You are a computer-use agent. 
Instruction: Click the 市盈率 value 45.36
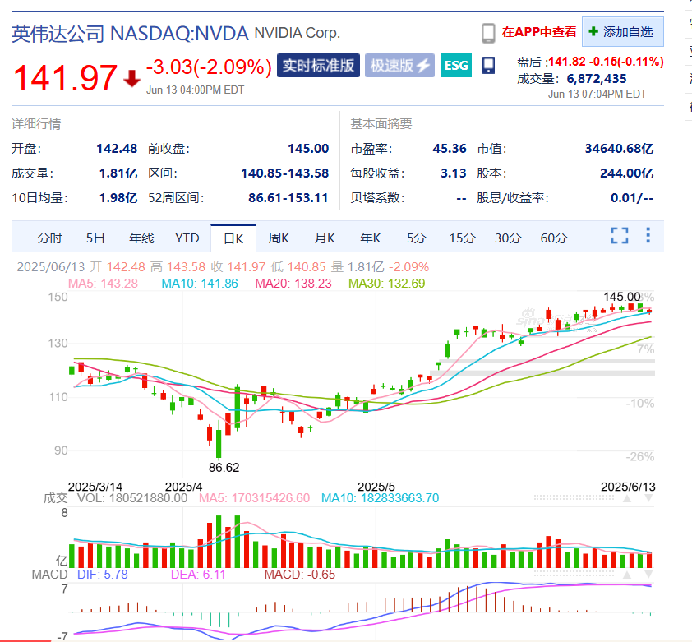[x=450, y=149]
